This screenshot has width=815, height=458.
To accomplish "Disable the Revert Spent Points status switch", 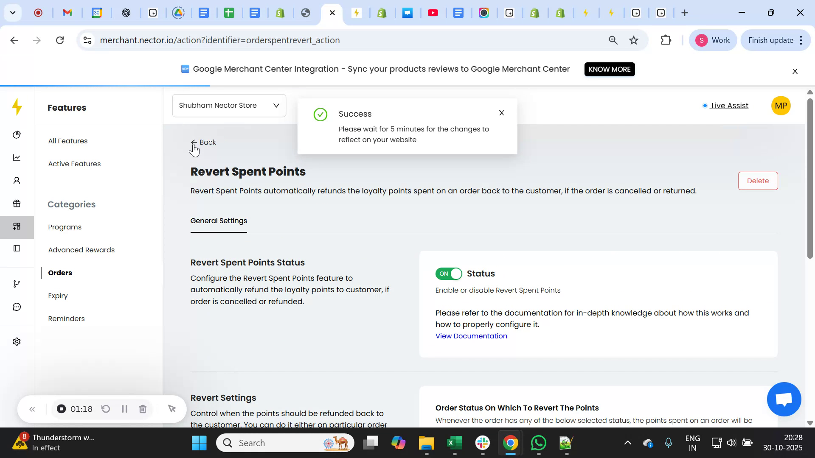I will point(449,274).
